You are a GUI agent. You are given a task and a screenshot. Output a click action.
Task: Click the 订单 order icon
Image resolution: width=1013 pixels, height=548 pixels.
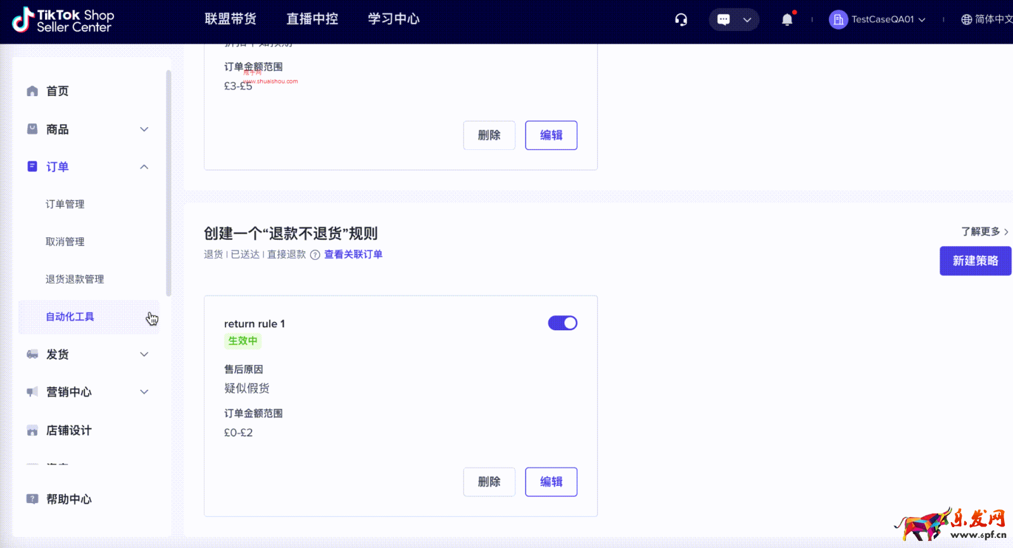tap(32, 166)
